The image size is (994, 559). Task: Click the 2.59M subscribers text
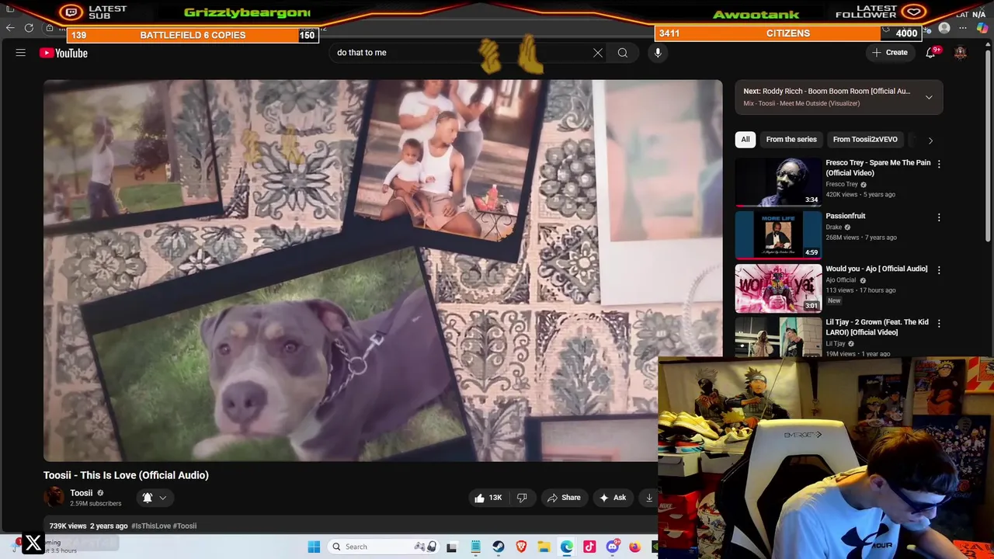point(96,503)
